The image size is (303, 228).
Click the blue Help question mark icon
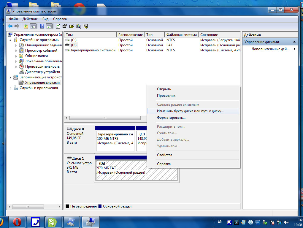[x=42, y=26]
